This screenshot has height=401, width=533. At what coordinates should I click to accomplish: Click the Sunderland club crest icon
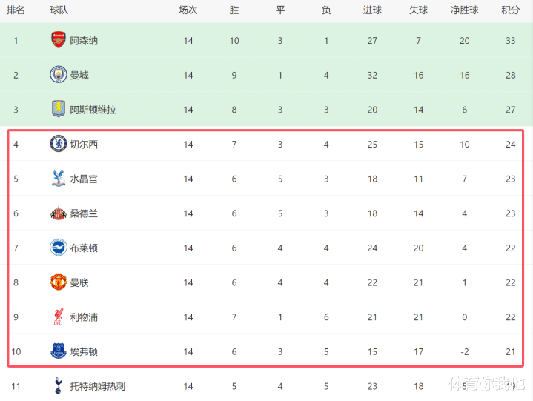click(58, 213)
